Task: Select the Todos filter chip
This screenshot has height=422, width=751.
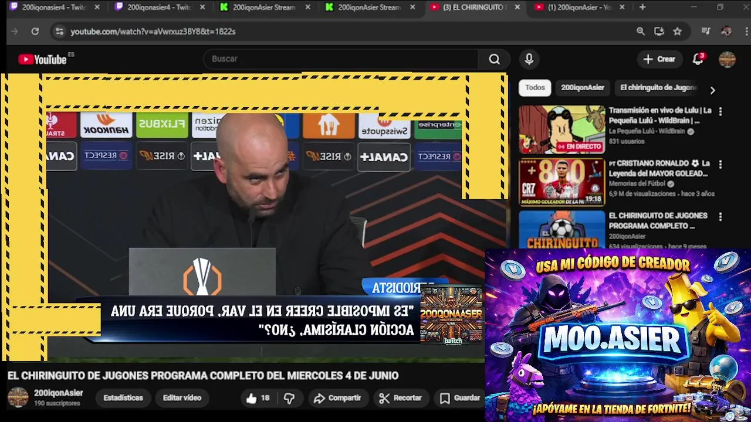Action: 535,88
